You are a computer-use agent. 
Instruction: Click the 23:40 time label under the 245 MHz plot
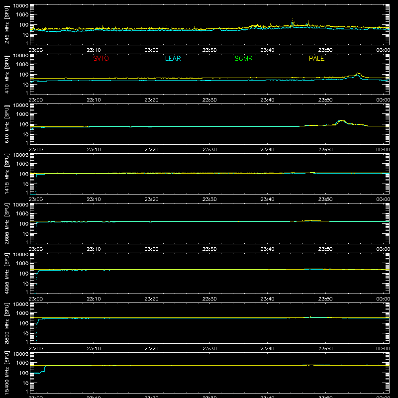(267, 50)
